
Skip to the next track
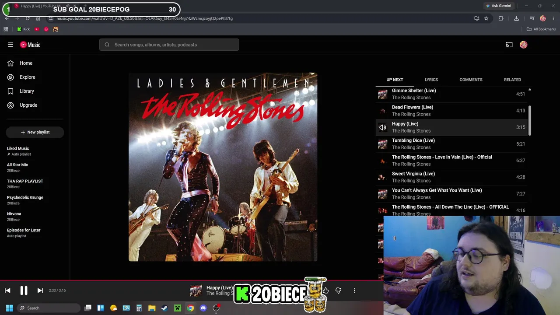40,290
